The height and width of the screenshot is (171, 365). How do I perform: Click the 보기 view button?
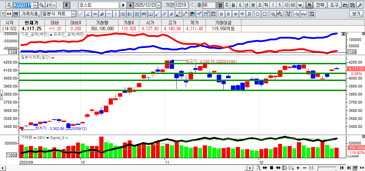click(x=357, y=14)
